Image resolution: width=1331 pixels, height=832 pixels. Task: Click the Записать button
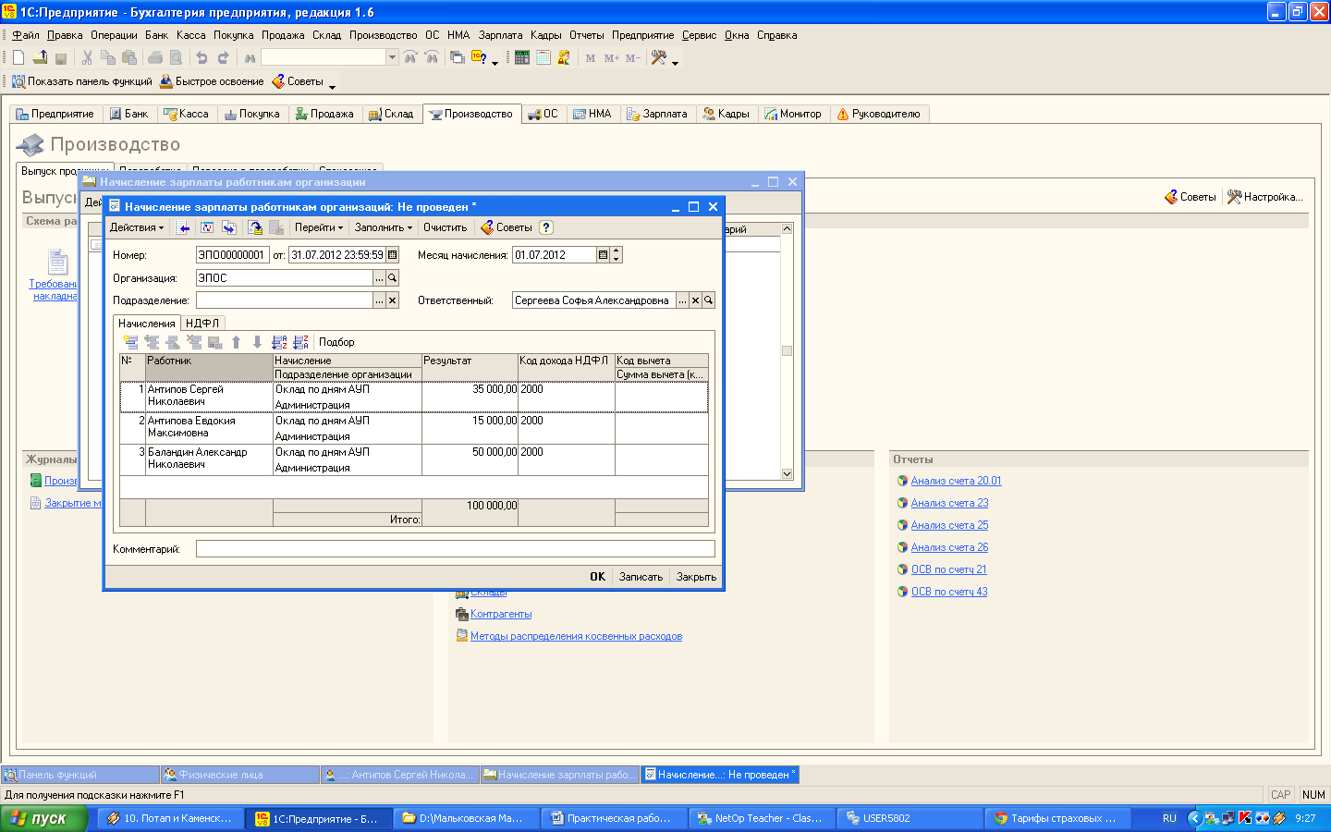pyautogui.click(x=641, y=577)
